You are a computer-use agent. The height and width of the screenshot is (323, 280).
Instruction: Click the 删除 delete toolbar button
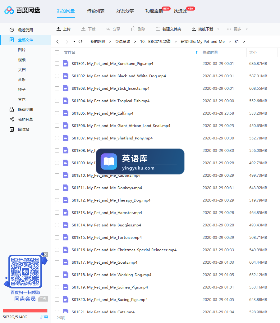coord(138,29)
